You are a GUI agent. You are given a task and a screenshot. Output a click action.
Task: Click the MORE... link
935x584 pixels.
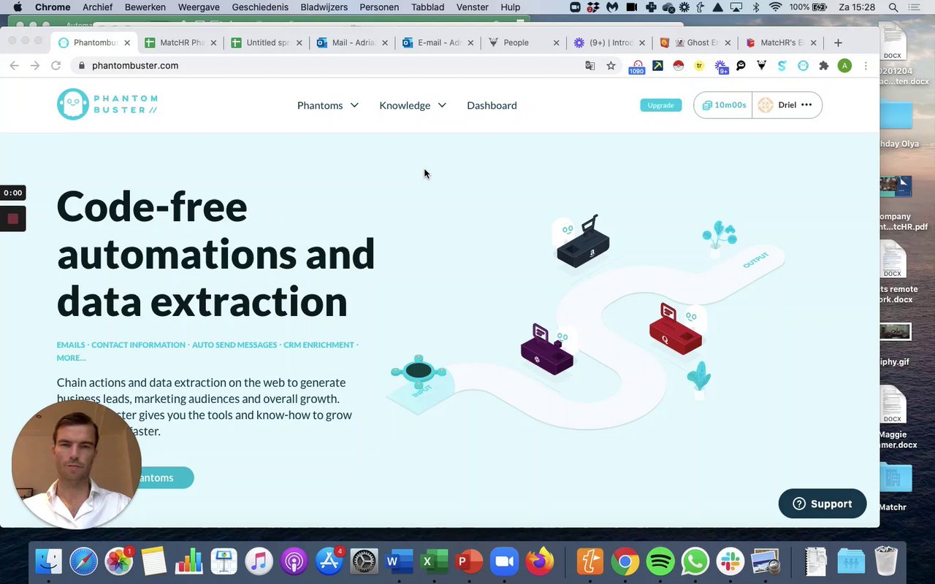(x=72, y=358)
